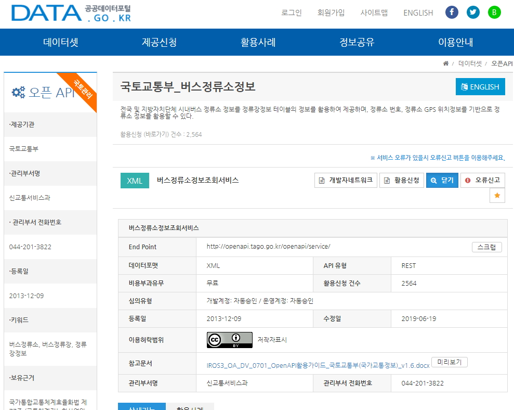This screenshot has height=410, width=514.
Task: Click the 저작자표시 license text
Action: pyautogui.click(x=272, y=340)
